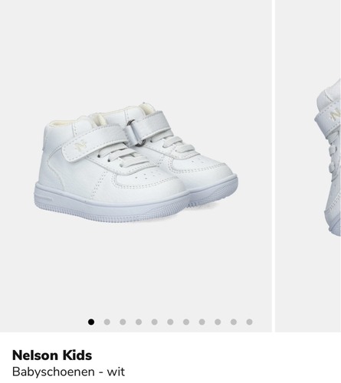341x383 pixels.
Task: Switch to the fifth image dot
Action: tap(155, 322)
